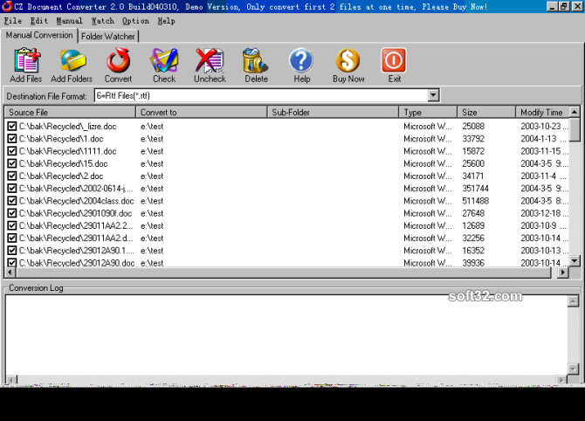This screenshot has height=421, width=585.
Task: Toggle the 1111.doc checkbox
Action: coord(12,151)
